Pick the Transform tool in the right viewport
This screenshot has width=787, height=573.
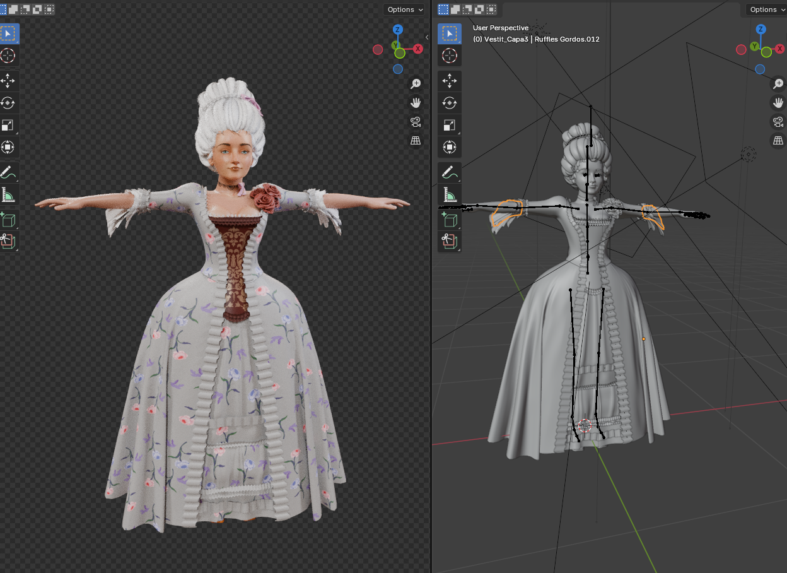tap(450, 147)
